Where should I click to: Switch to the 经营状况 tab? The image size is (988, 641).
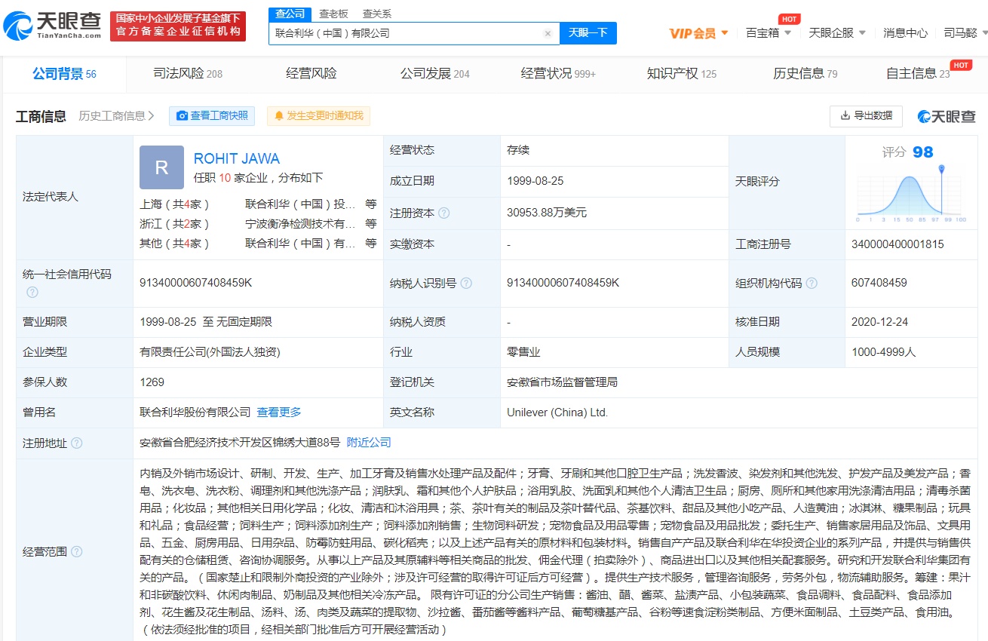point(558,73)
